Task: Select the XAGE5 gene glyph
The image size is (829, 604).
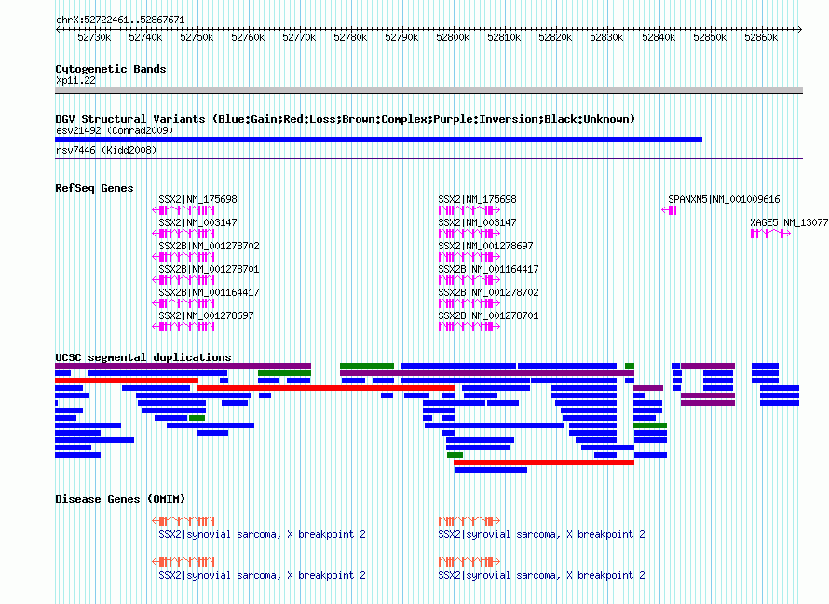Action: 770,234
